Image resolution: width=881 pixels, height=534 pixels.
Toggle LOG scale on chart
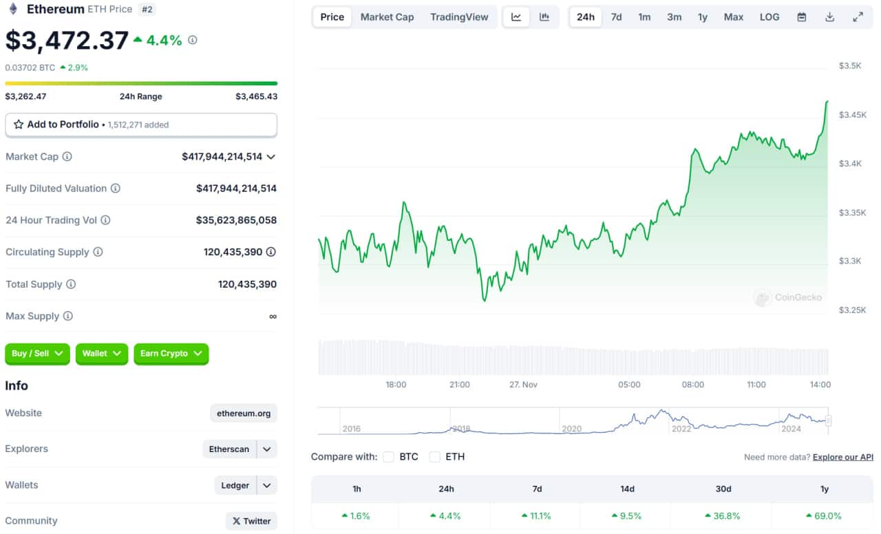click(x=769, y=17)
